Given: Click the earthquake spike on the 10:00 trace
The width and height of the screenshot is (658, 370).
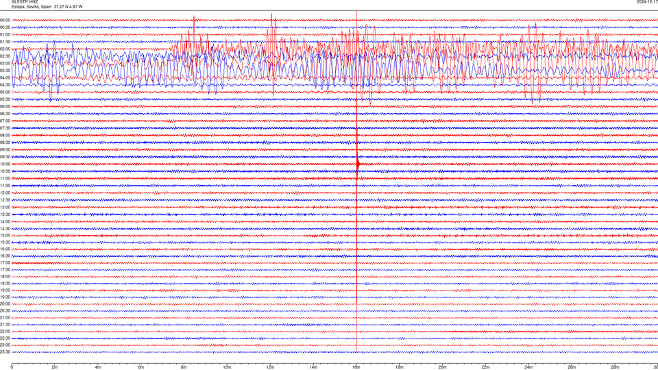Looking at the screenshot, I should (358, 164).
